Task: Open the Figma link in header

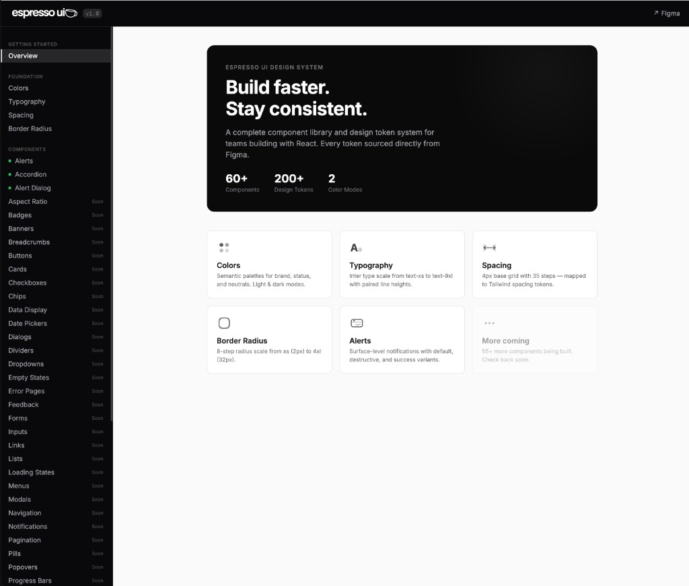Action: pyautogui.click(x=667, y=13)
